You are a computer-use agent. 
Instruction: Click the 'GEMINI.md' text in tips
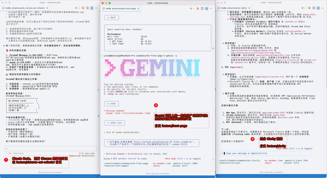(121, 92)
